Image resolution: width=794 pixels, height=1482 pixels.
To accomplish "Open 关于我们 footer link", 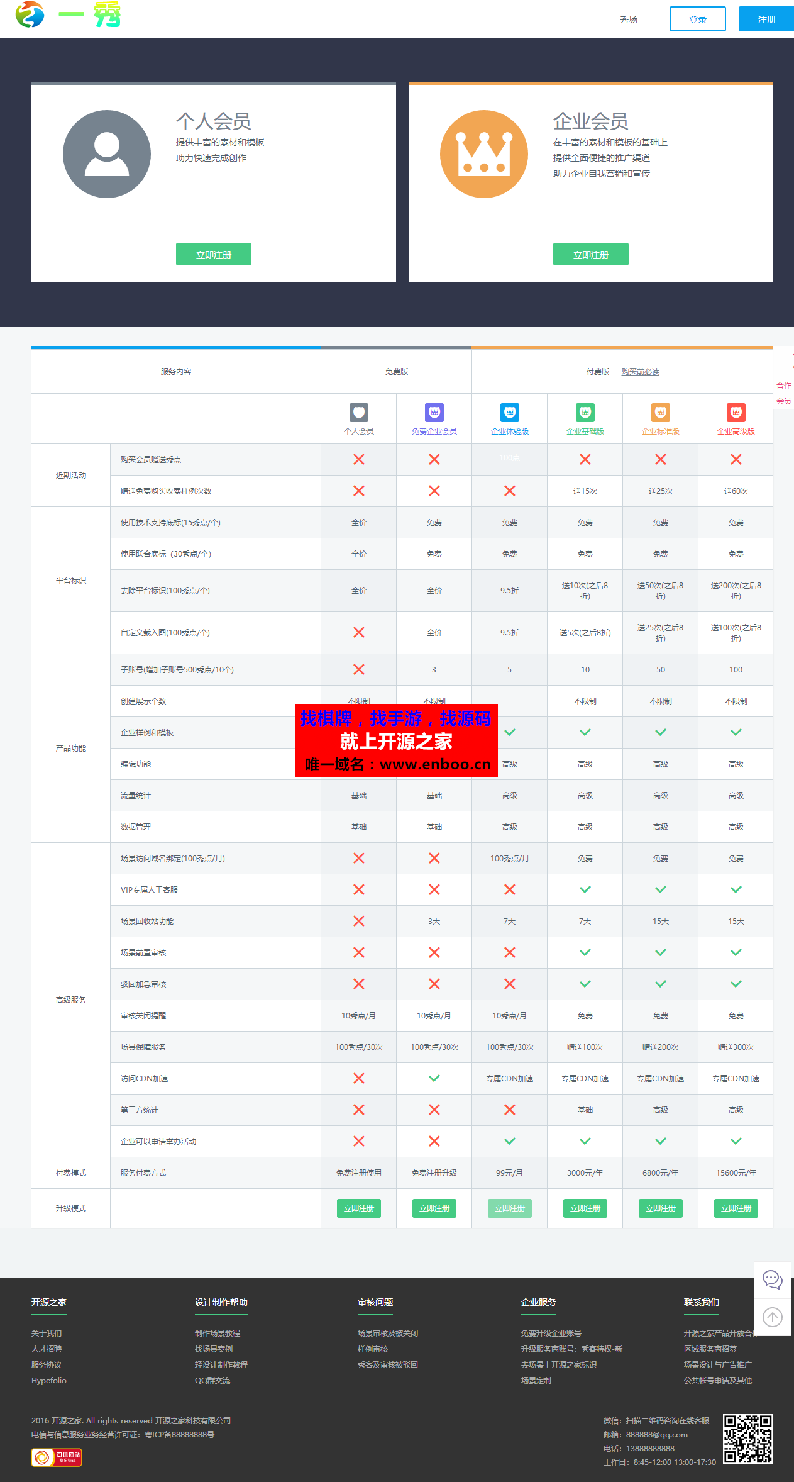I will [47, 1334].
